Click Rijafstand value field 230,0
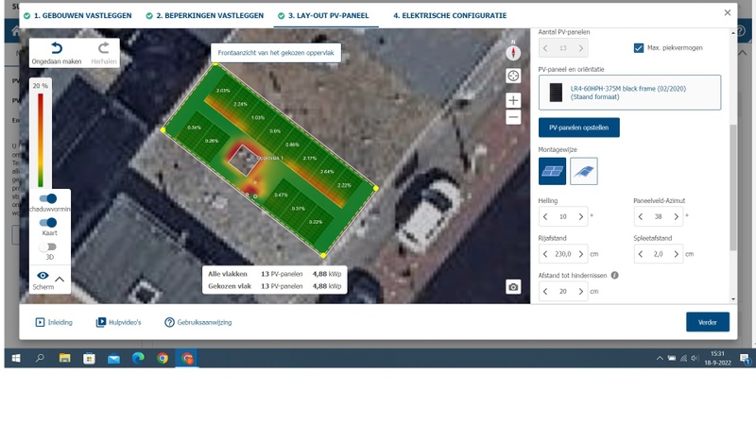756x425 pixels. (x=563, y=254)
